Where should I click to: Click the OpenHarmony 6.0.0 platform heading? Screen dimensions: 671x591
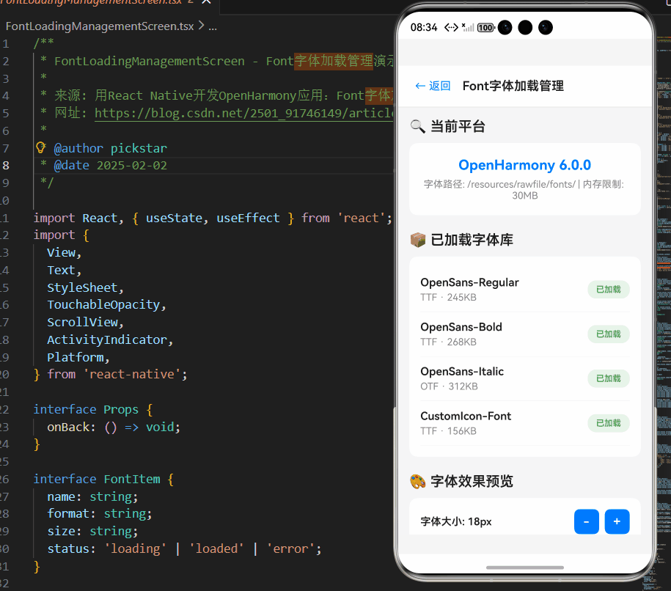[x=524, y=165]
